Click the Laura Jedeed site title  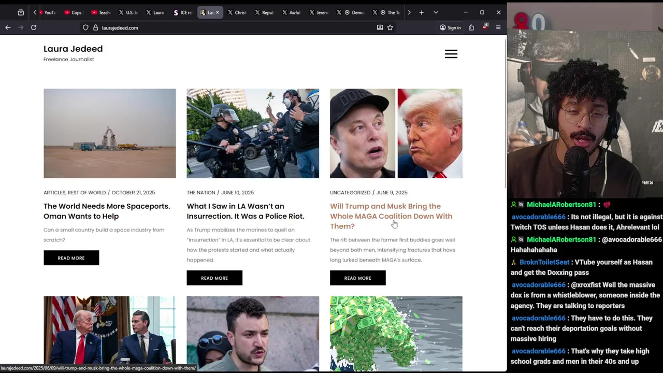[73, 49]
